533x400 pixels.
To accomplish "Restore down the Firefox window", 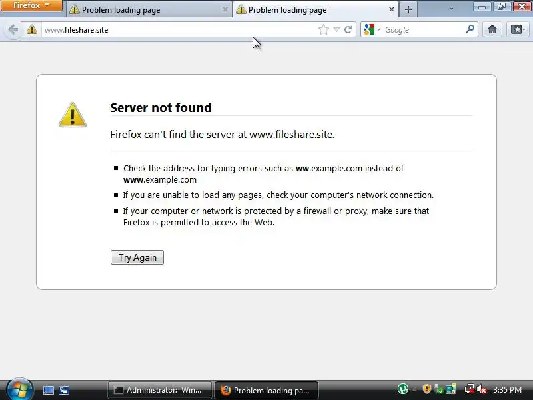I will tap(502, 7).
